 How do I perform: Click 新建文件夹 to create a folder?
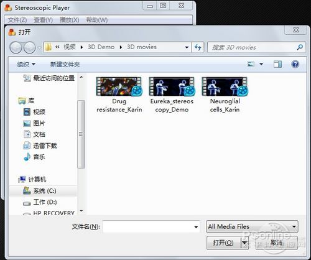[65, 65]
